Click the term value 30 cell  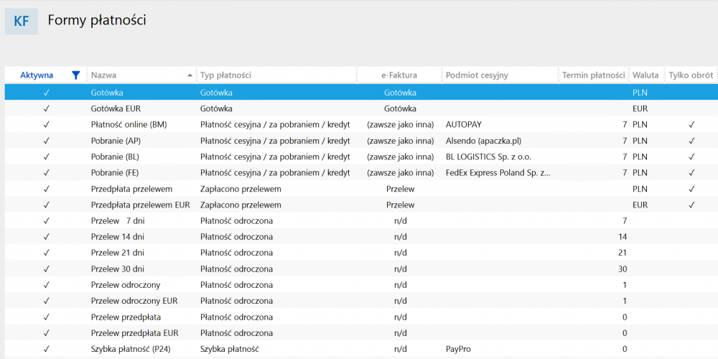pyautogui.click(x=623, y=269)
